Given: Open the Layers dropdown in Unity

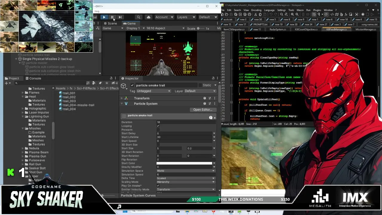Looking at the screenshot, I should tap(186, 17).
